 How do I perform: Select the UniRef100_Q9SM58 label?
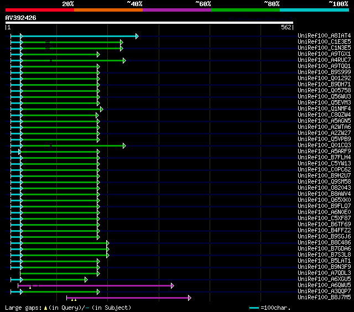[324, 182]
